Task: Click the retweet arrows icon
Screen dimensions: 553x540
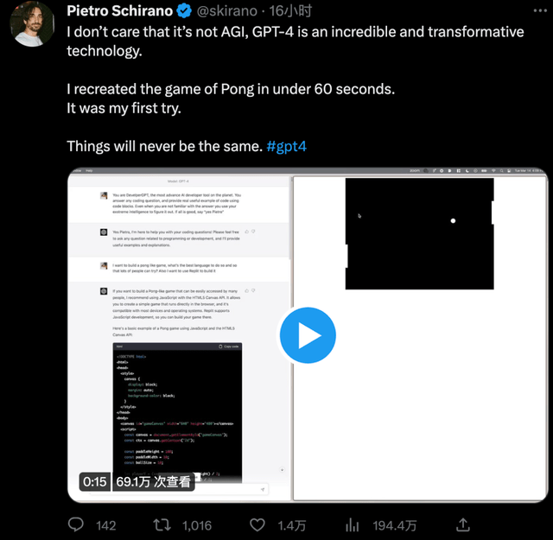Action: coord(162,524)
